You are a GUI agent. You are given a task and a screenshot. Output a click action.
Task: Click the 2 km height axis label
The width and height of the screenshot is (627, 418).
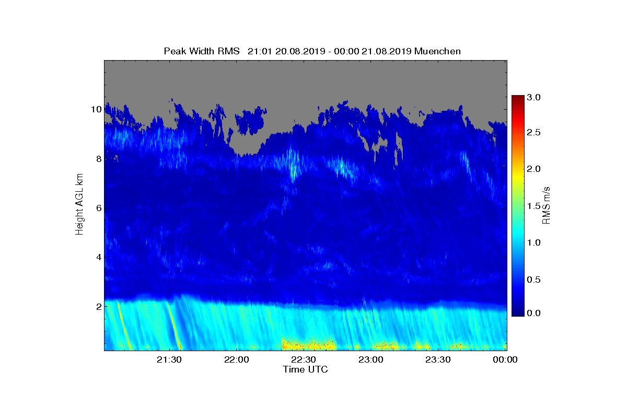(x=98, y=306)
